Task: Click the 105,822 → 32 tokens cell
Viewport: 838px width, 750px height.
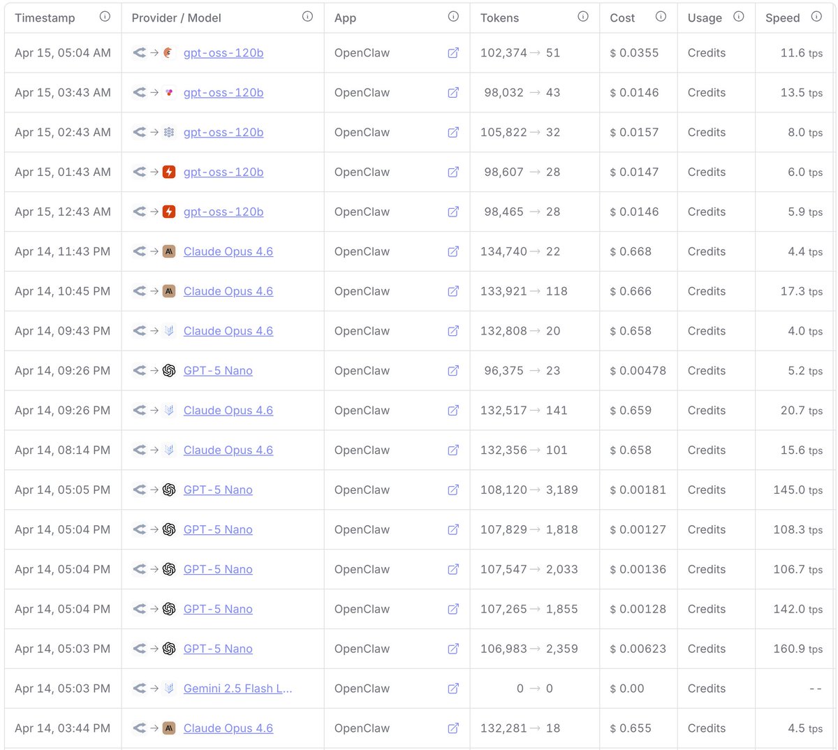Action: [x=520, y=132]
